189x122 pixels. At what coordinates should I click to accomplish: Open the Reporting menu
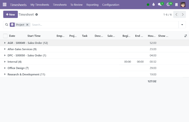pos(92,5)
